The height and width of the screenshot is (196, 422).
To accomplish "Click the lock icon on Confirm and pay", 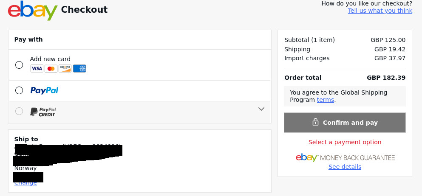I will [315, 122].
